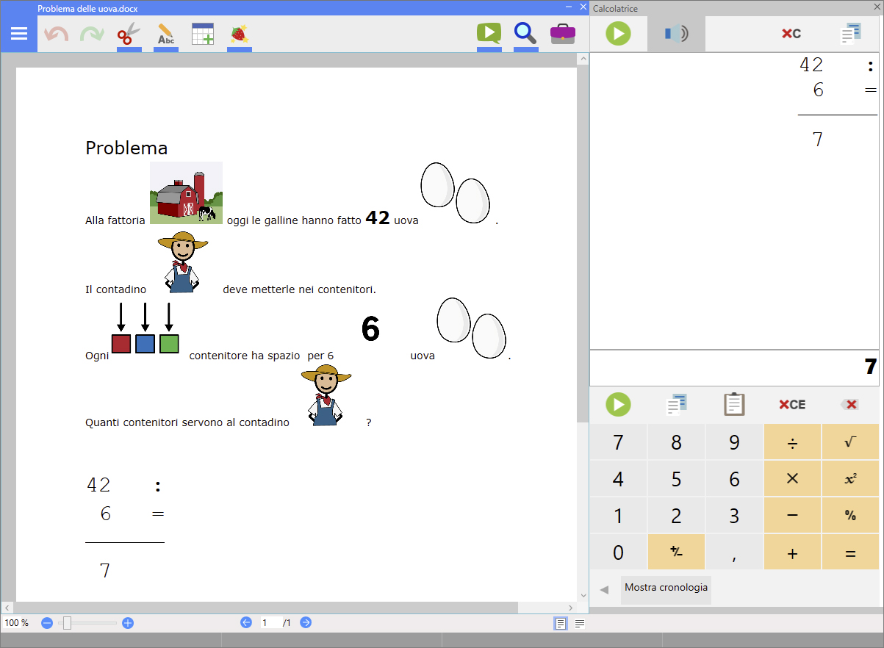Open the scissors cut tools
The height and width of the screenshot is (648, 884).
[x=129, y=34]
